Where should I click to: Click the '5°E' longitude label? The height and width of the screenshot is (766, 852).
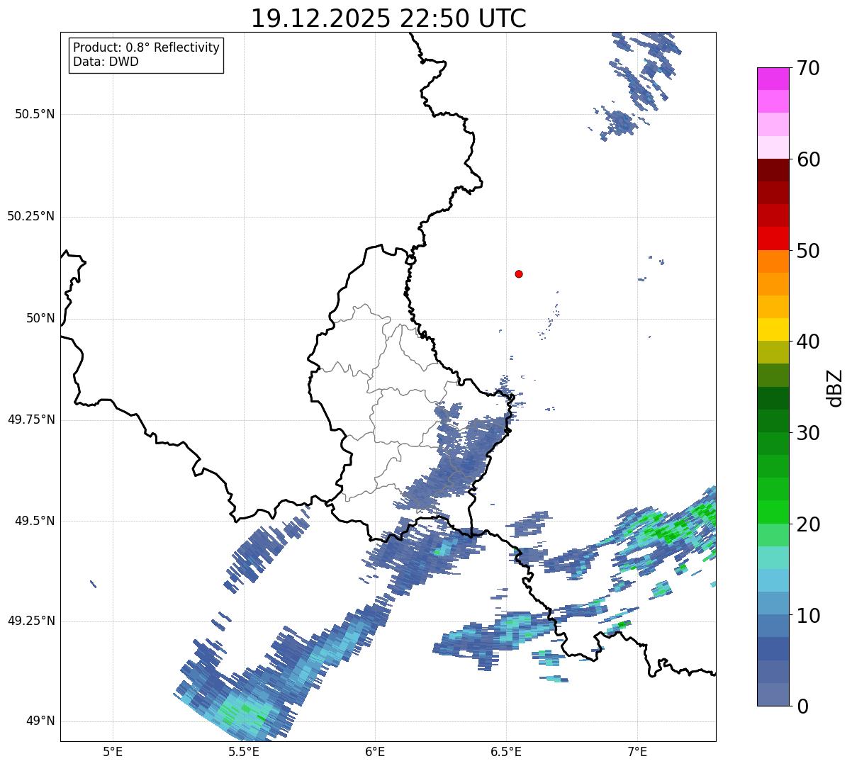113,751
